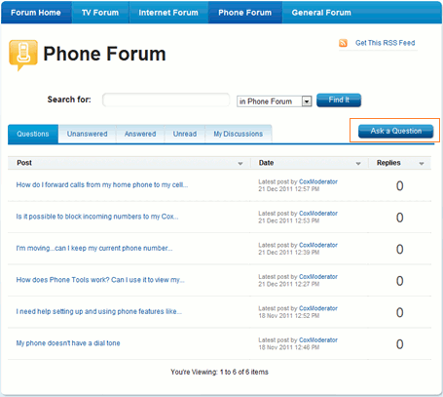
Task: Click the Ask a Question button
Action: click(x=396, y=131)
